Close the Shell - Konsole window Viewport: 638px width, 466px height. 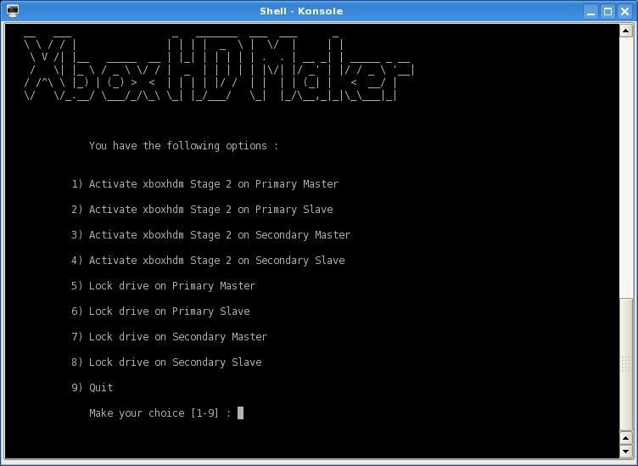click(624, 11)
